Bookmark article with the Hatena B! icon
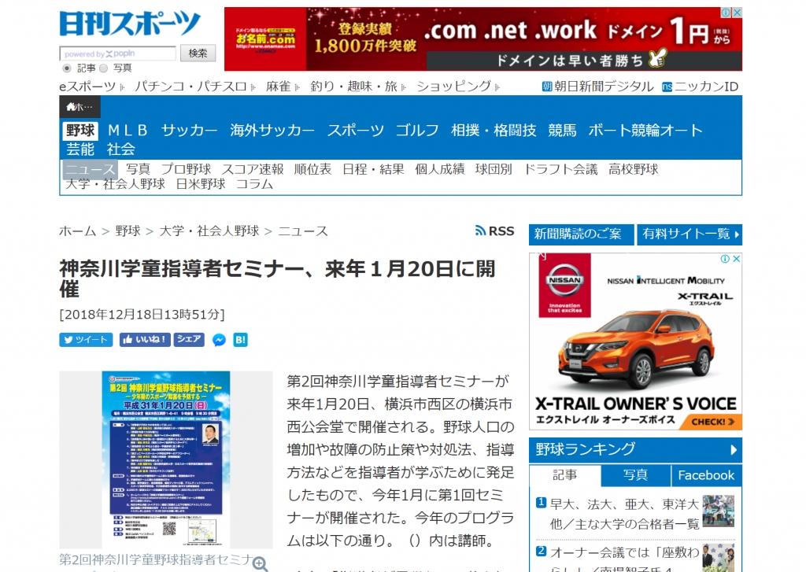The image size is (806, 572). [x=240, y=340]
